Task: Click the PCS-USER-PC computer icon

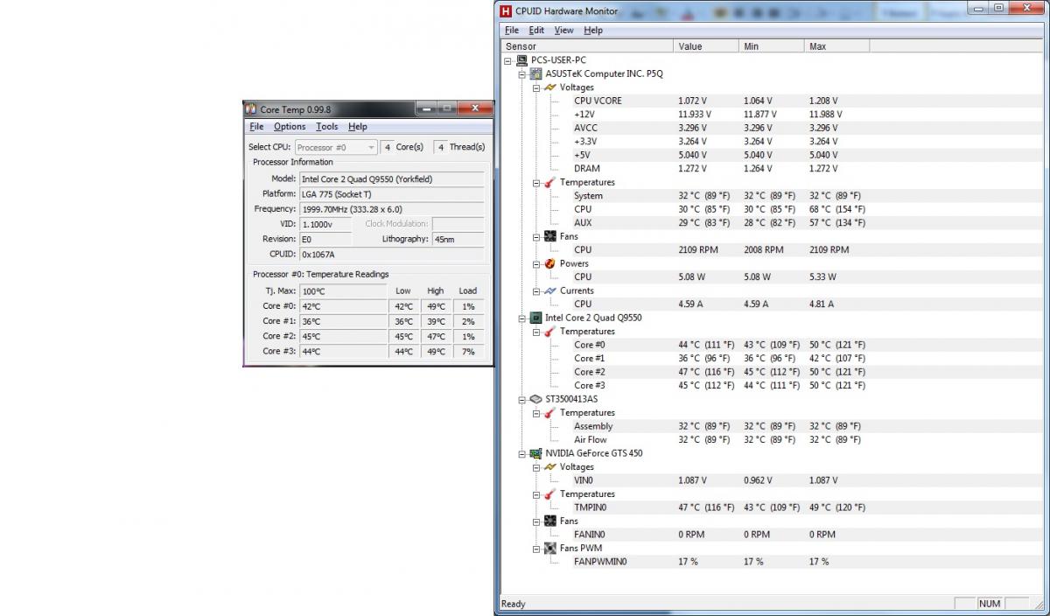Action: (522, 60)
